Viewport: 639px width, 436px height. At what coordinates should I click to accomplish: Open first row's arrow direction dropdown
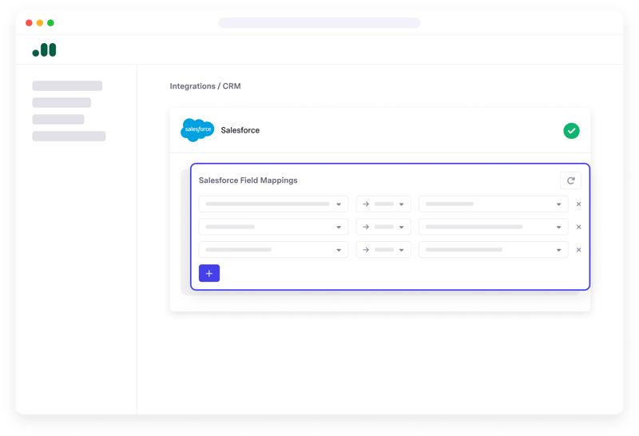[x=383, y=204]
